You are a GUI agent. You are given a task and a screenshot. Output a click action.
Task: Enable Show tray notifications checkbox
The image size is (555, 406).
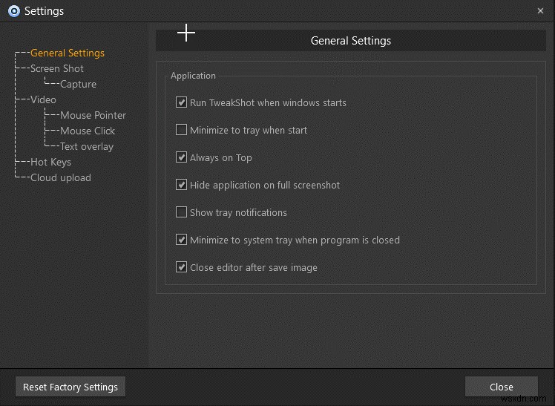[181, 212]
